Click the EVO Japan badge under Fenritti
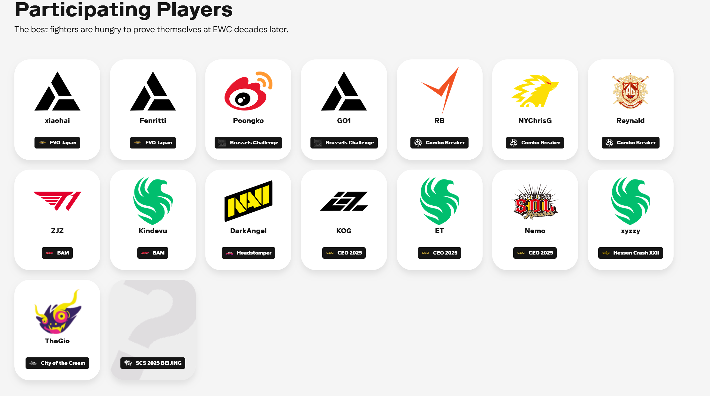 153,143
